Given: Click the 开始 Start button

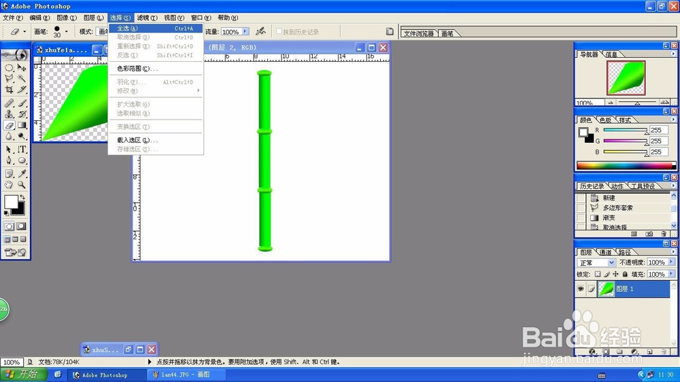Looking at the screenshot, I should pyautogui.click(x=24, y=375).
